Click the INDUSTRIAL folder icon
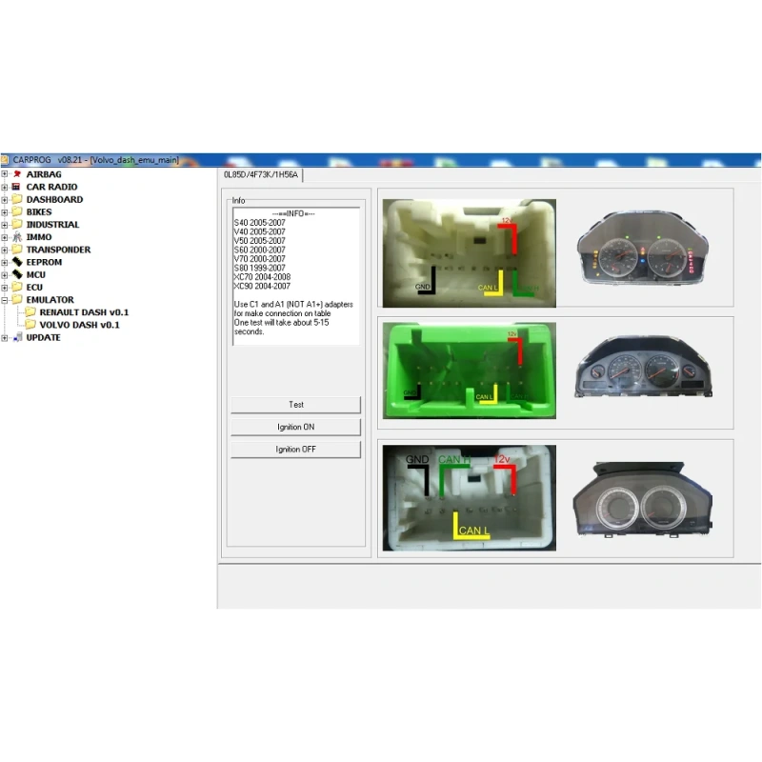The height and width of the screenshot is (762, 762). click(x=17, y=225)
